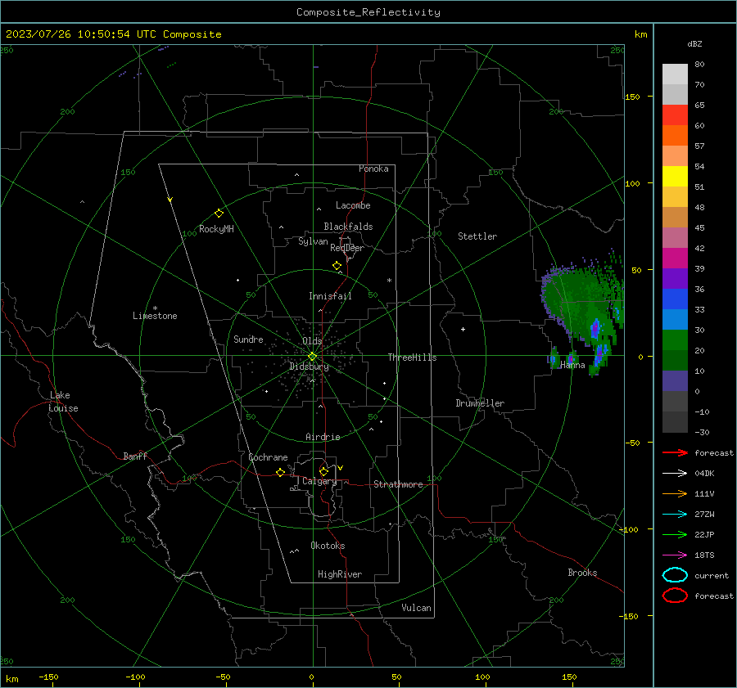Click the Sundre town label
The width and height of the screenshot is (737, 688).
coord(248,339)
